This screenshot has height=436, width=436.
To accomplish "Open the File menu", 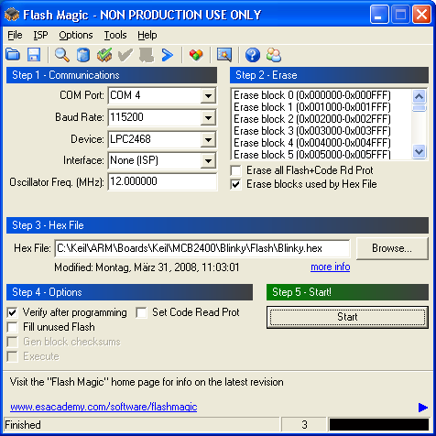I will [15, 35].
